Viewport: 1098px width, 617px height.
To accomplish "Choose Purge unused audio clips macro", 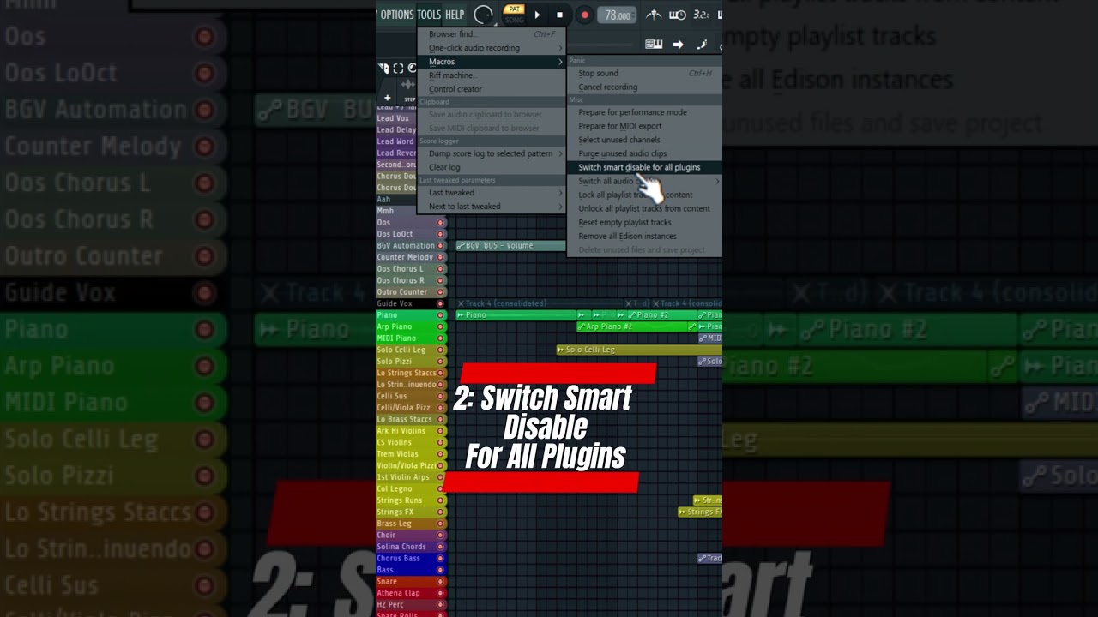I will pyautogui.click(x=644, y=153).
